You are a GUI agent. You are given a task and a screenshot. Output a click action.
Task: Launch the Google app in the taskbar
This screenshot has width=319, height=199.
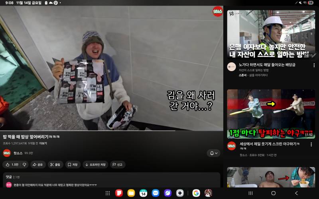click(196, 193)
